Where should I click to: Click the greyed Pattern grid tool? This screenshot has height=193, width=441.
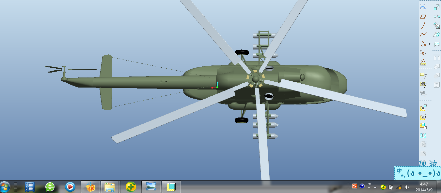coord(436,85)
